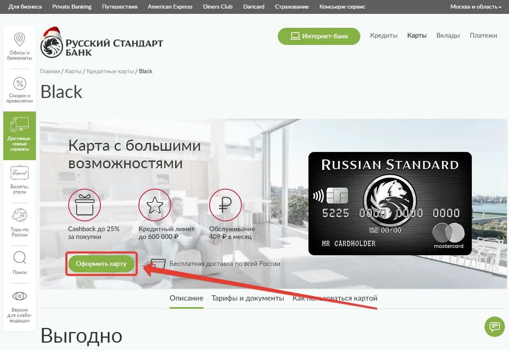Click Главная breadcrumb link
509x350 pixels.
(x=50, y=71)
